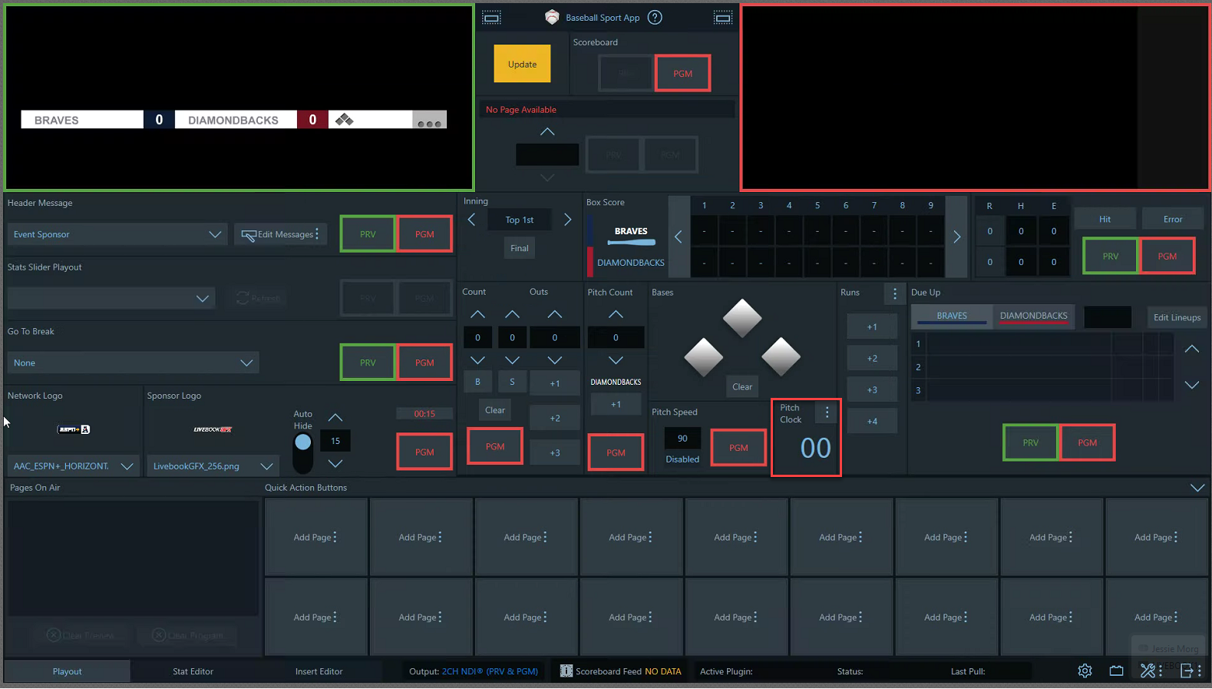Select the DIAMONDBACKS Due Up tab
This screenshot has width=1212, height=689.
[1033, 316]
